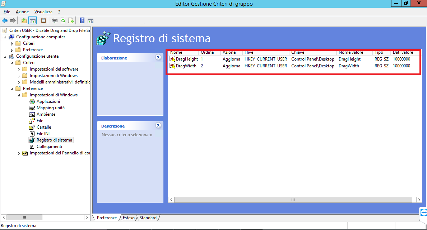Collapse the Configurazione utente node
The image size is (427, 230).
point(5,57)
